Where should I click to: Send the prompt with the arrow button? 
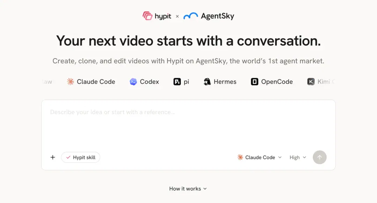[319, 157]
